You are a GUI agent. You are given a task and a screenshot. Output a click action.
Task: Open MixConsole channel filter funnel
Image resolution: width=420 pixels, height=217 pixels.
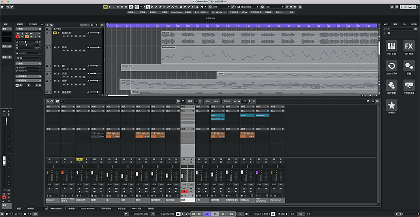pos(183,101)
